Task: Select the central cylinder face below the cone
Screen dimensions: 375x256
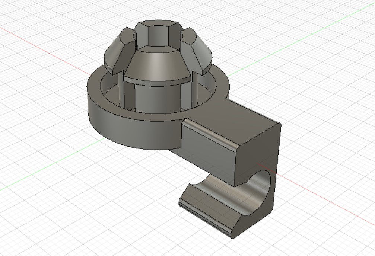Action: pyautogui.click(x=157, y=98)
